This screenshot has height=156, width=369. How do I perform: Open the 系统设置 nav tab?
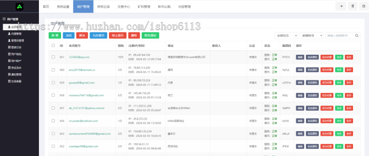(x=63, y=7)
